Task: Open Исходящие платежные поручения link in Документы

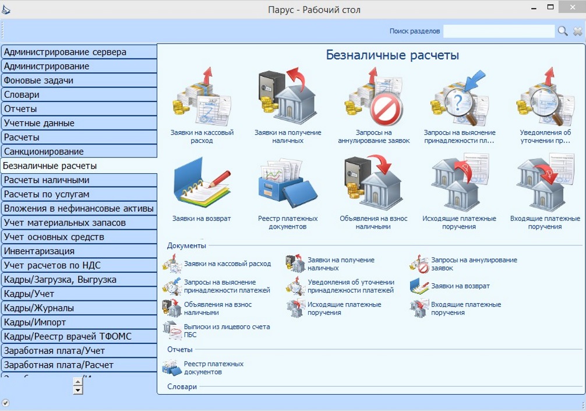Action: pos(344,308)
